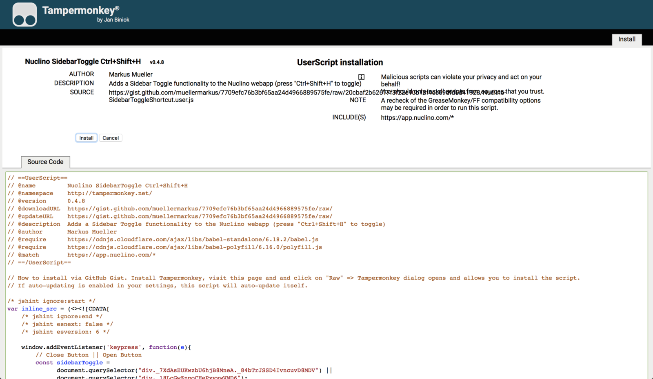653x379 pixels.
Task: Select the Source Code tab
Action: (x=45, y=162)
